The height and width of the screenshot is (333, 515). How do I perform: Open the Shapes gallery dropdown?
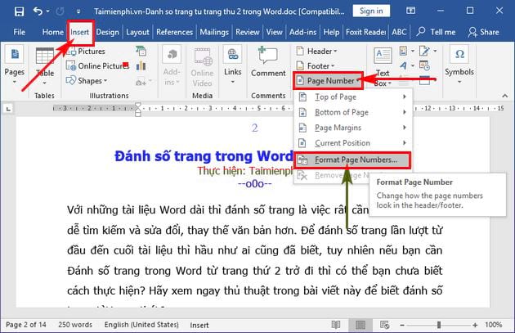click(87, 80)
